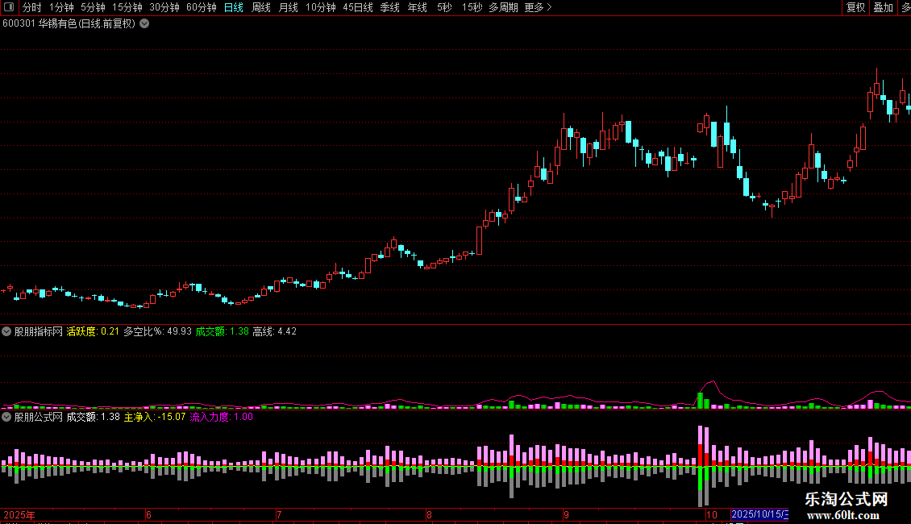Select the 5分钟 period tab
911x524 pixels.
click(93, 7)
